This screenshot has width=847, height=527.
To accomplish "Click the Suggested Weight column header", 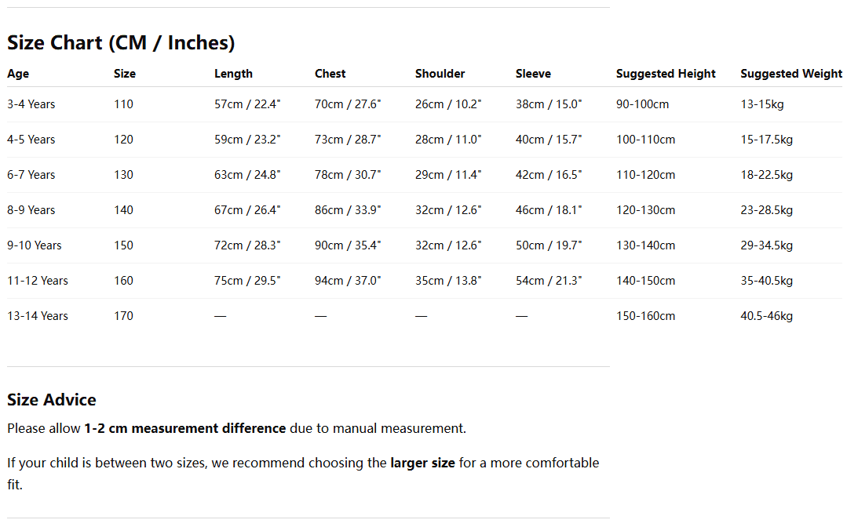I will click(790, 74).
